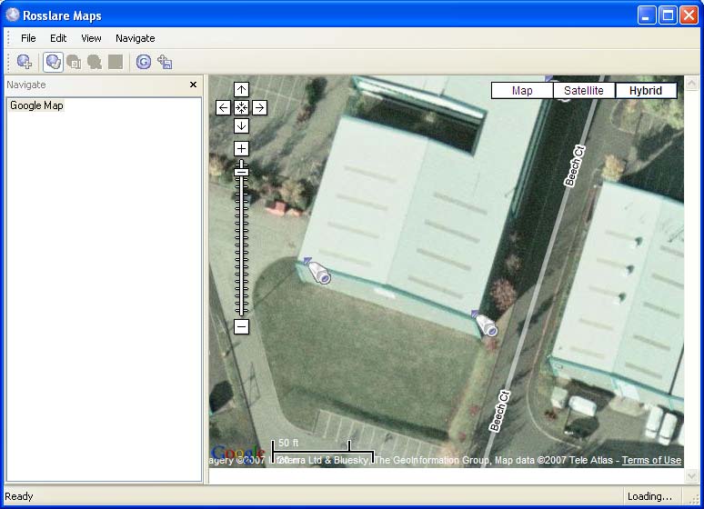The height and width of the screenshot is (509, 704).
Task: Click the grayed globe with label icon
Action: pos(74,62)
